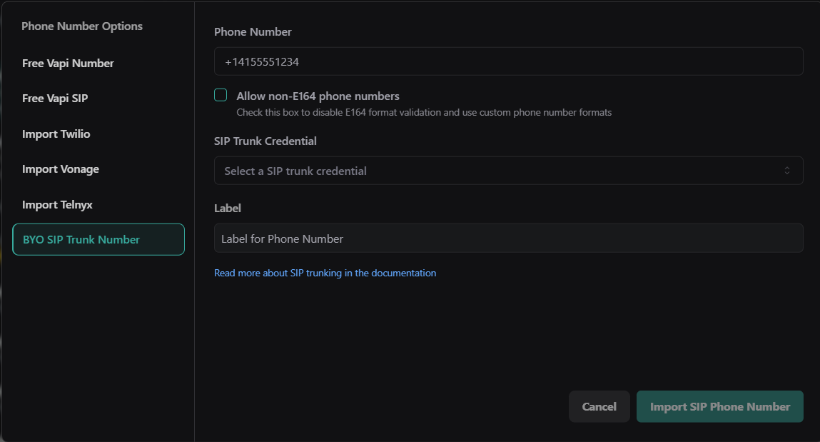Enable the Allow non-E164 phone numbers checkbox

pos(221,96)
